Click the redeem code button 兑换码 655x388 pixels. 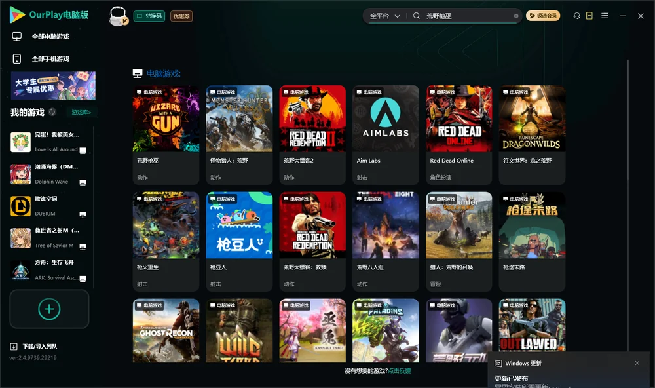pyautogui.click(x=149, y=16)
